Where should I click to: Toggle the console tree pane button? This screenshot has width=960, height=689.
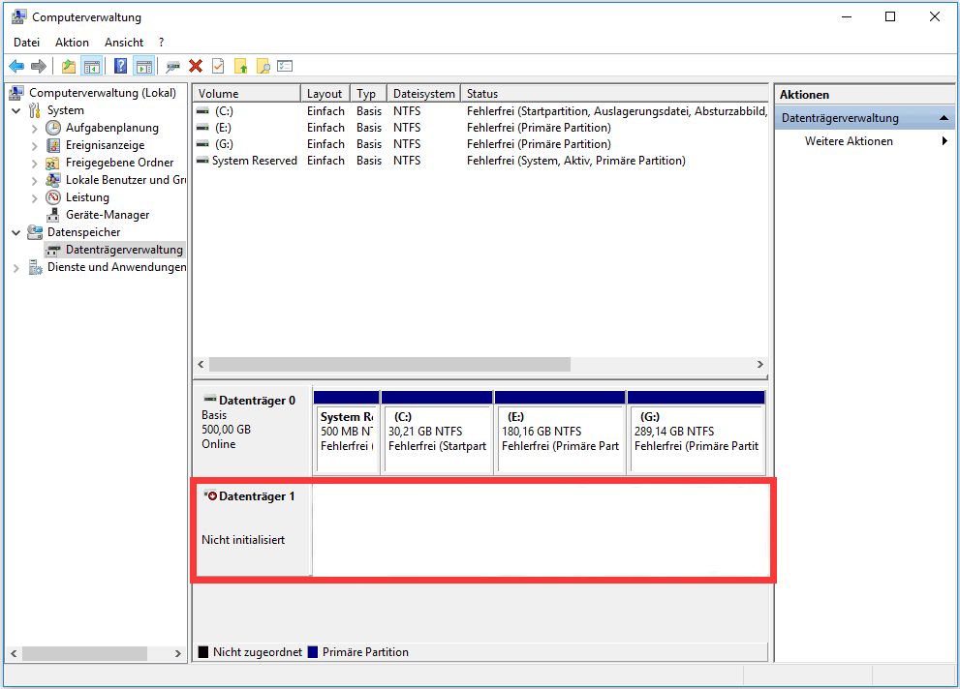click(x=92, y=66)
